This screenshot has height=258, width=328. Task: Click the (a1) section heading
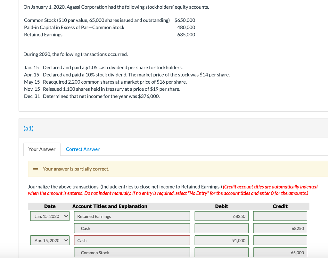click(x=29, y=128)
